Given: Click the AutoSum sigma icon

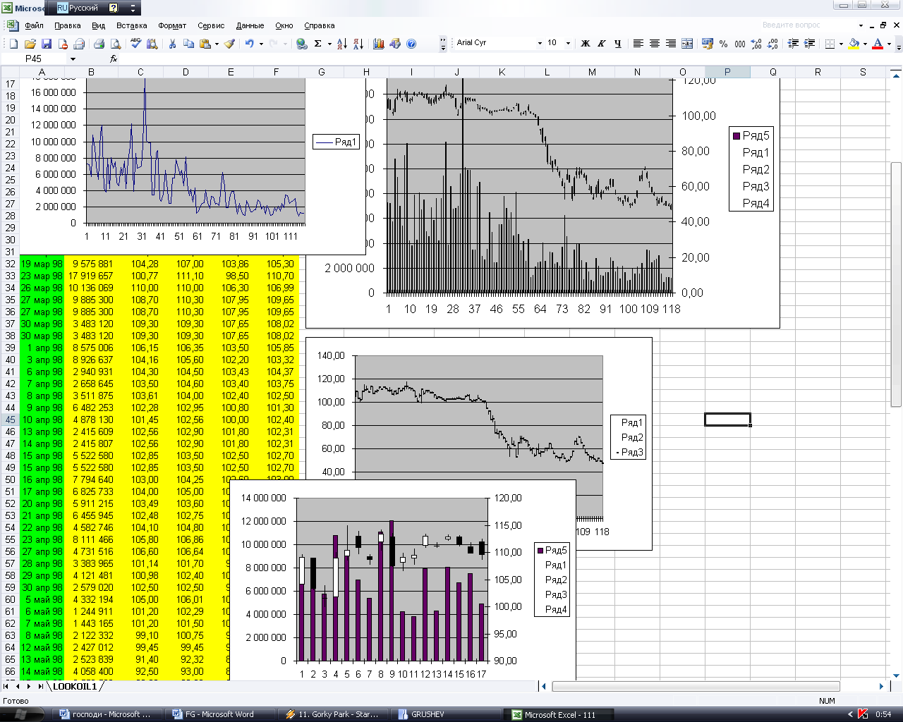Looking at the screenshot, I should coord(318,44).
